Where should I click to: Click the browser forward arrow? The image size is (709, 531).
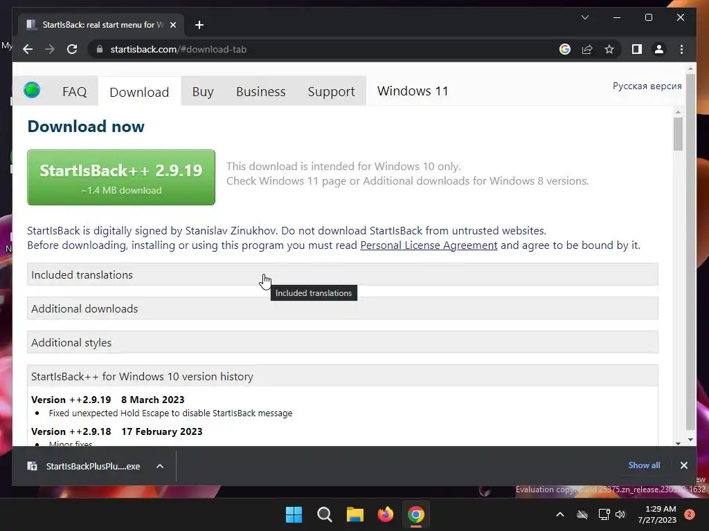coord(50,49)
